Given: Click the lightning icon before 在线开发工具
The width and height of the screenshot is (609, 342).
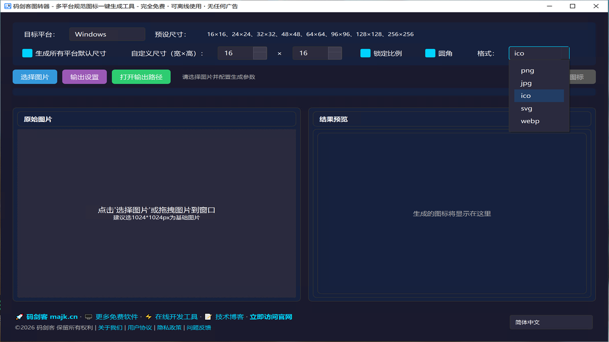Looking at the screenshot, I should tap(148, 317).
